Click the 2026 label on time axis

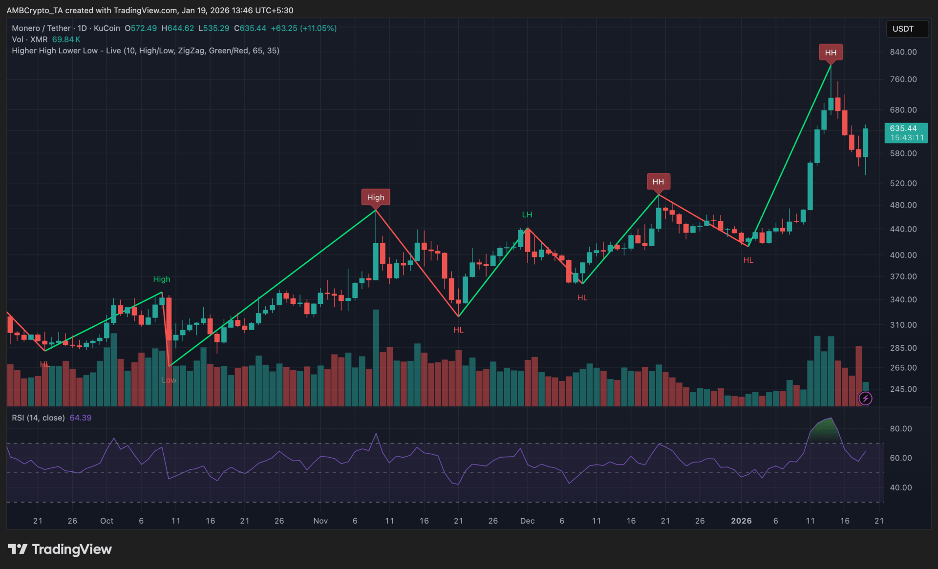[741, 521]
